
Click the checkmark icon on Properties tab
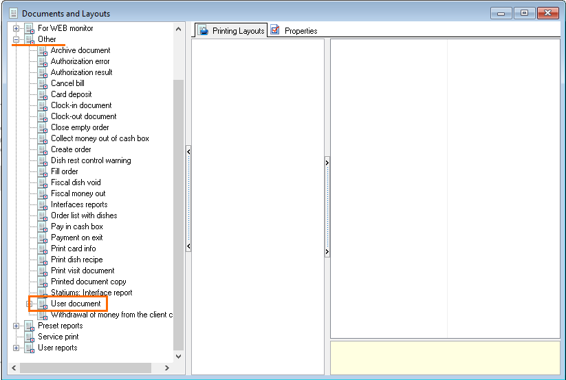pyautogui.click(x=275, y=30)
